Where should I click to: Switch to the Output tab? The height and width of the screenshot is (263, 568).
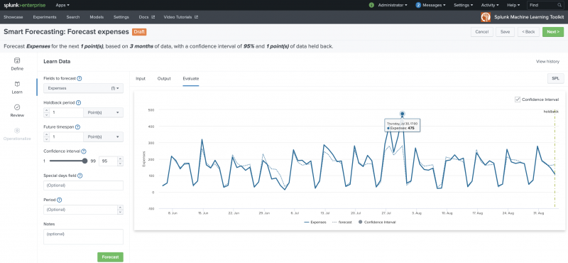(164, 78)
